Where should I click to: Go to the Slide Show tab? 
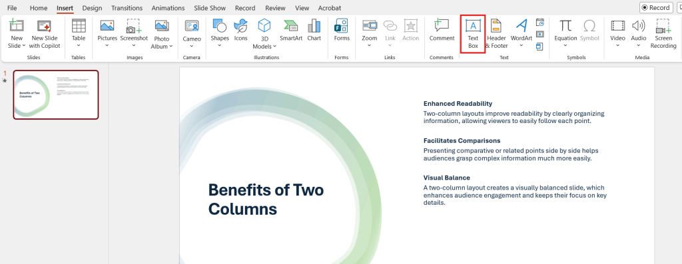(x=210, y=8)
